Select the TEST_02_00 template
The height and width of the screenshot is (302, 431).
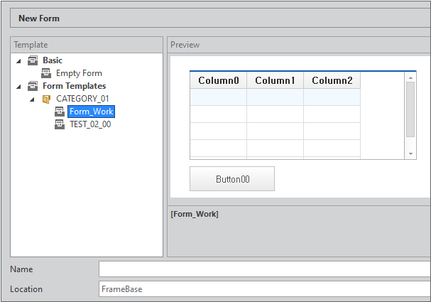click(90, 124)
